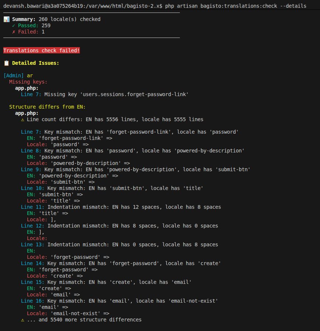Click 'Line count differs: EN has 5556 lines' text

(82, 120)
